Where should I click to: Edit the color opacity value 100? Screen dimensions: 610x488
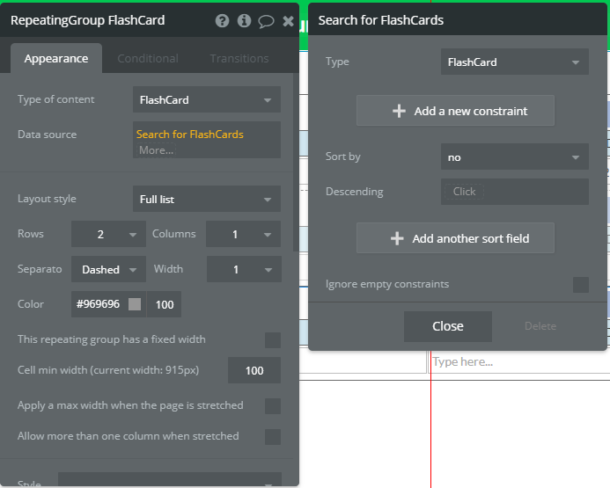click(165, 304)
